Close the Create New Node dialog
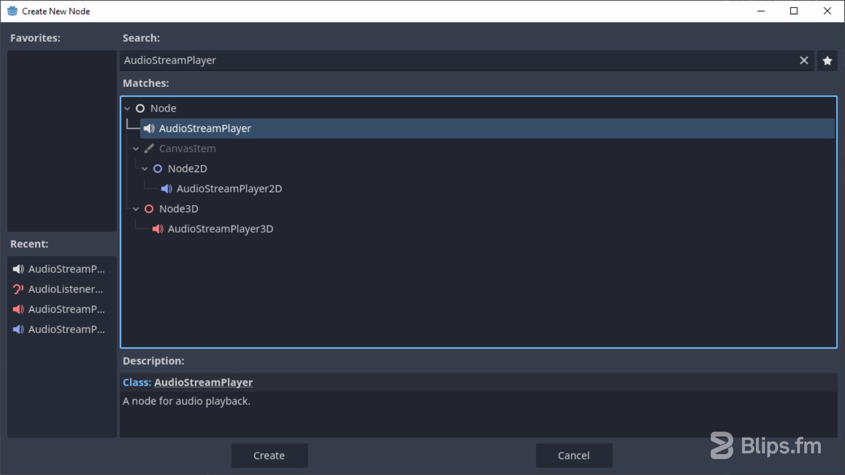This screenshot has height=475, width=845. tap(827, 11)
